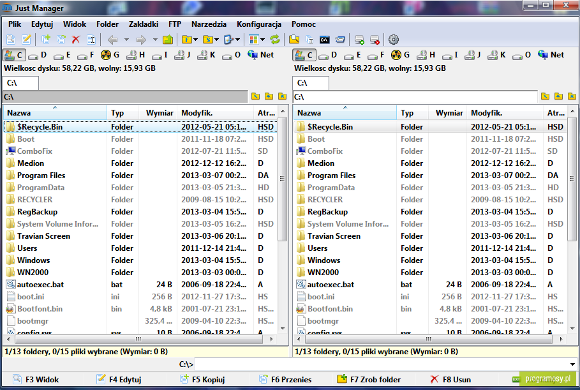580x390 pixels.
Task: Click the view mode colored grid icon
Action: 253,39
